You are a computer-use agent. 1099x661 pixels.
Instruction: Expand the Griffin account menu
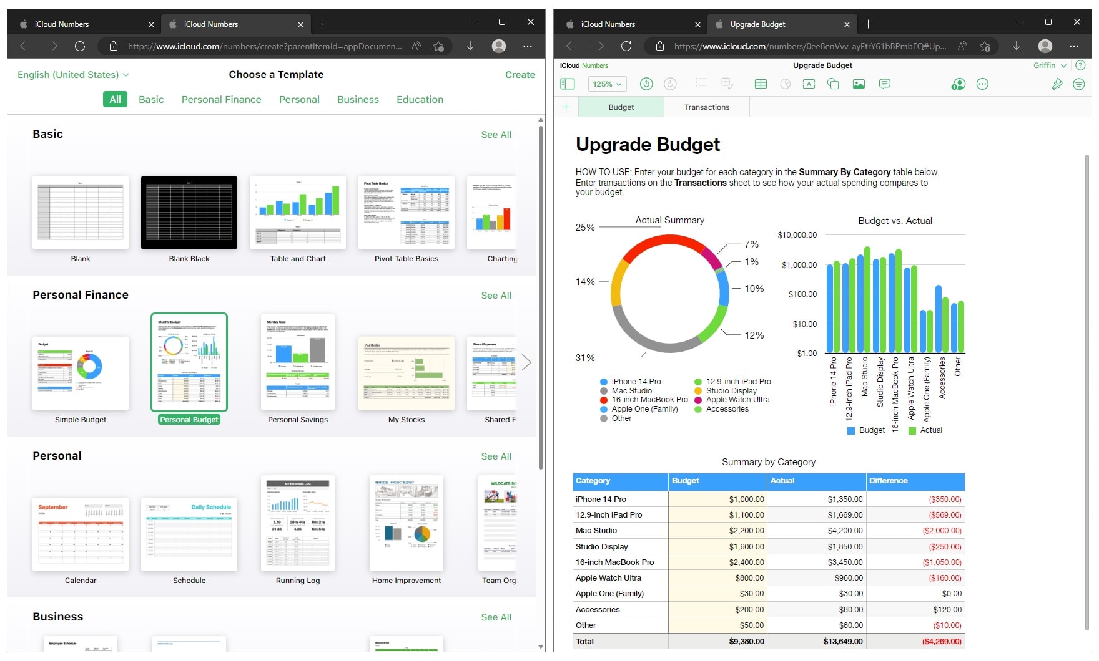[1049, 65]
